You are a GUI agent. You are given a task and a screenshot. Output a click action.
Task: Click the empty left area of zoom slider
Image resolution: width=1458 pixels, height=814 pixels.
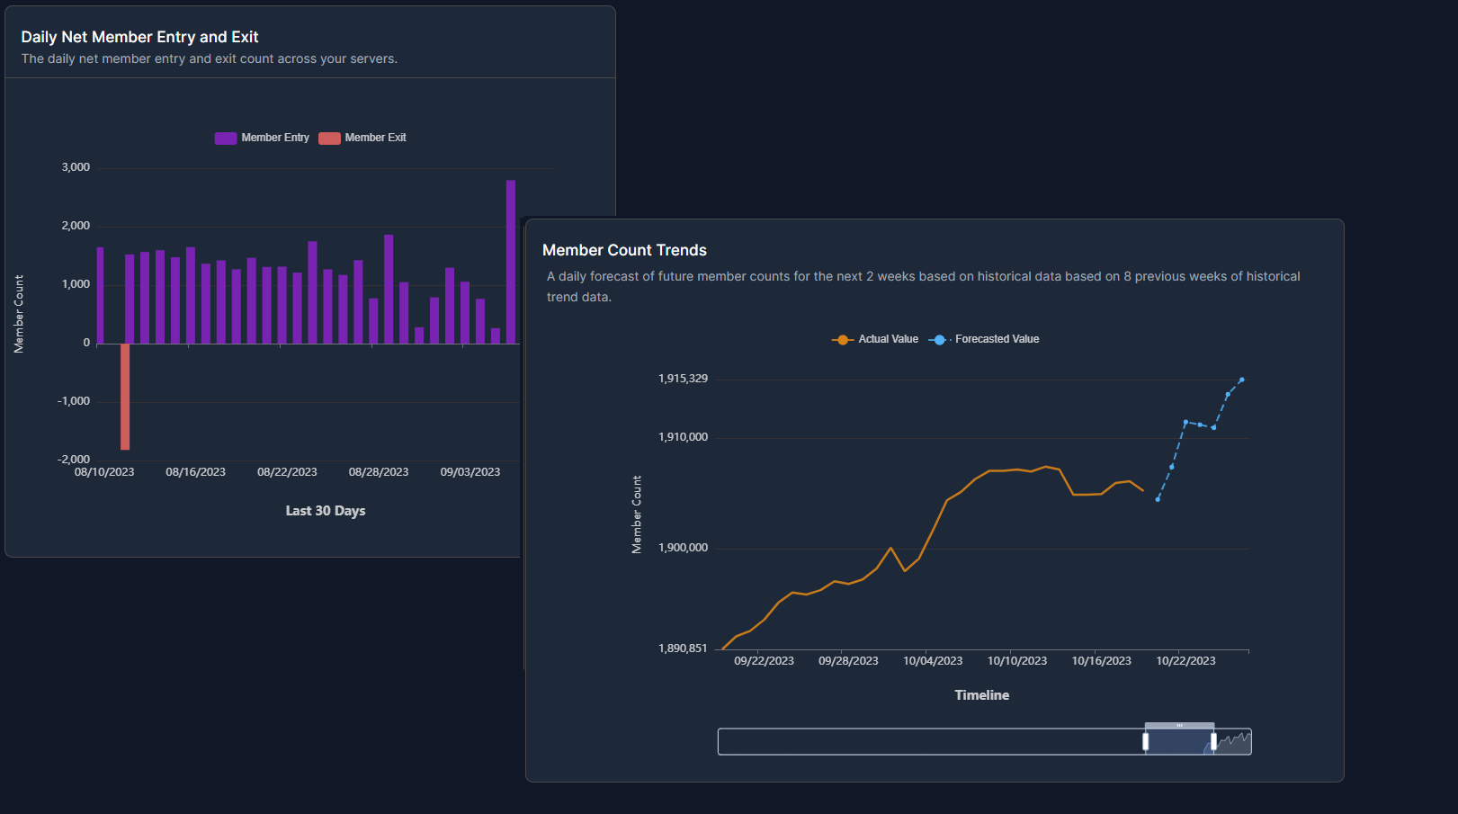pos(926,742)
